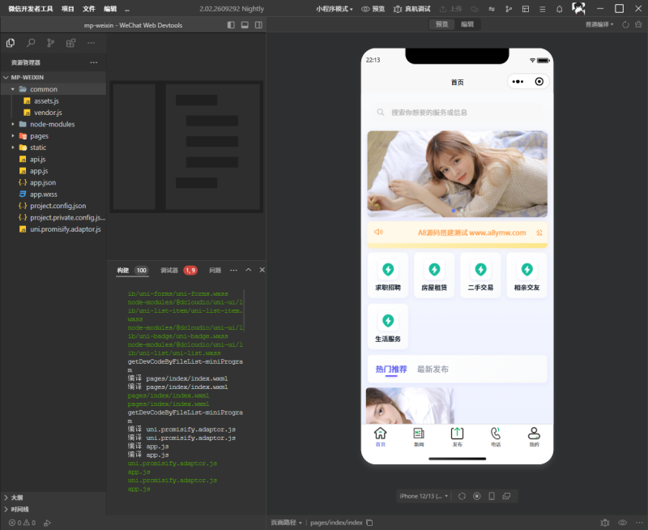This screenshot has width=648, height=530.
Task: Select the 编辑 mode in the preview/edit switch
Action: (467, 24)
